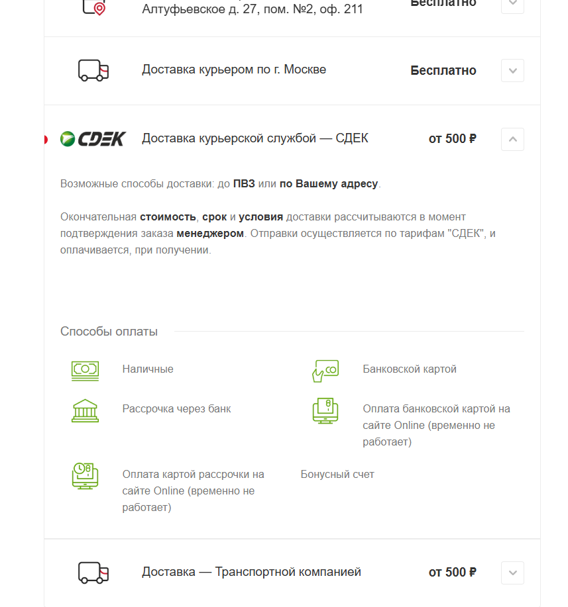Expand the Moscow courier delivery details

coord(512,71)
